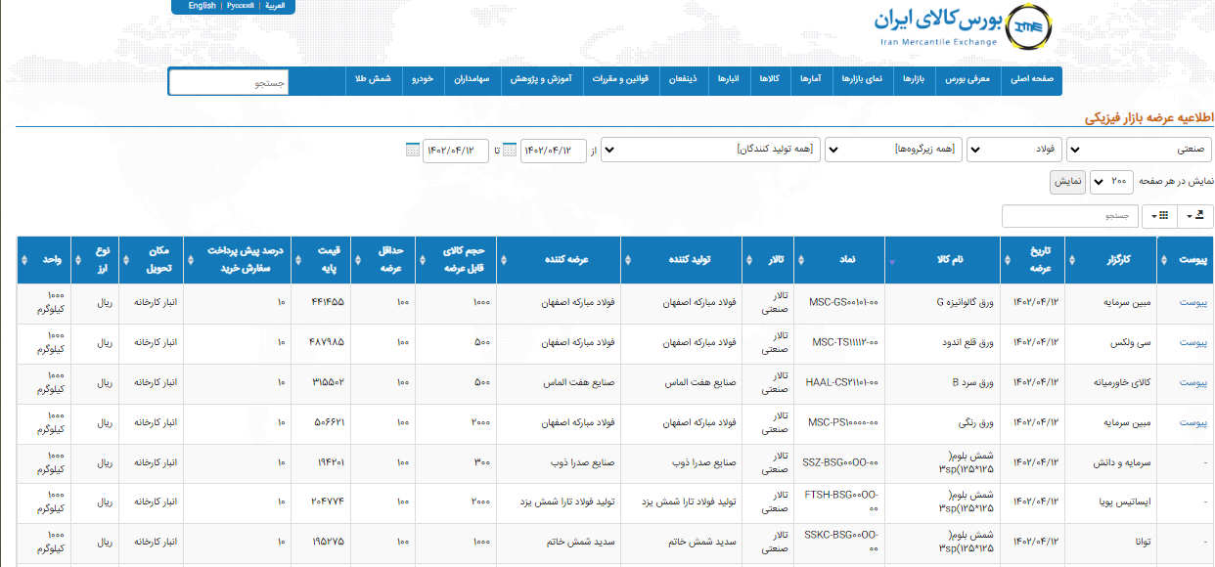The height and width of the screenshot is (567, 1215).
Task: Switch the site language to English
Action: click(x=202, y=6)
